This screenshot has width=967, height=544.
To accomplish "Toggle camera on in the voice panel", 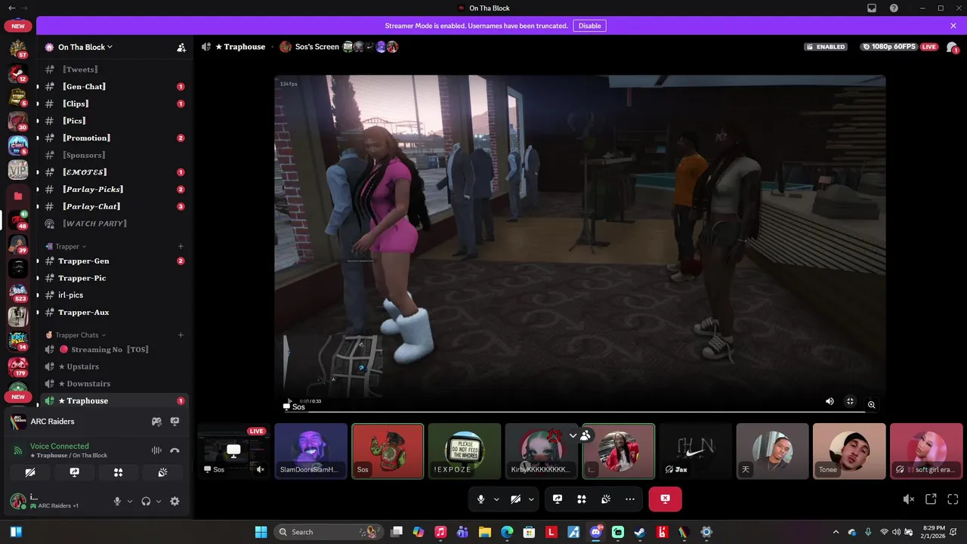I will 30,472.
